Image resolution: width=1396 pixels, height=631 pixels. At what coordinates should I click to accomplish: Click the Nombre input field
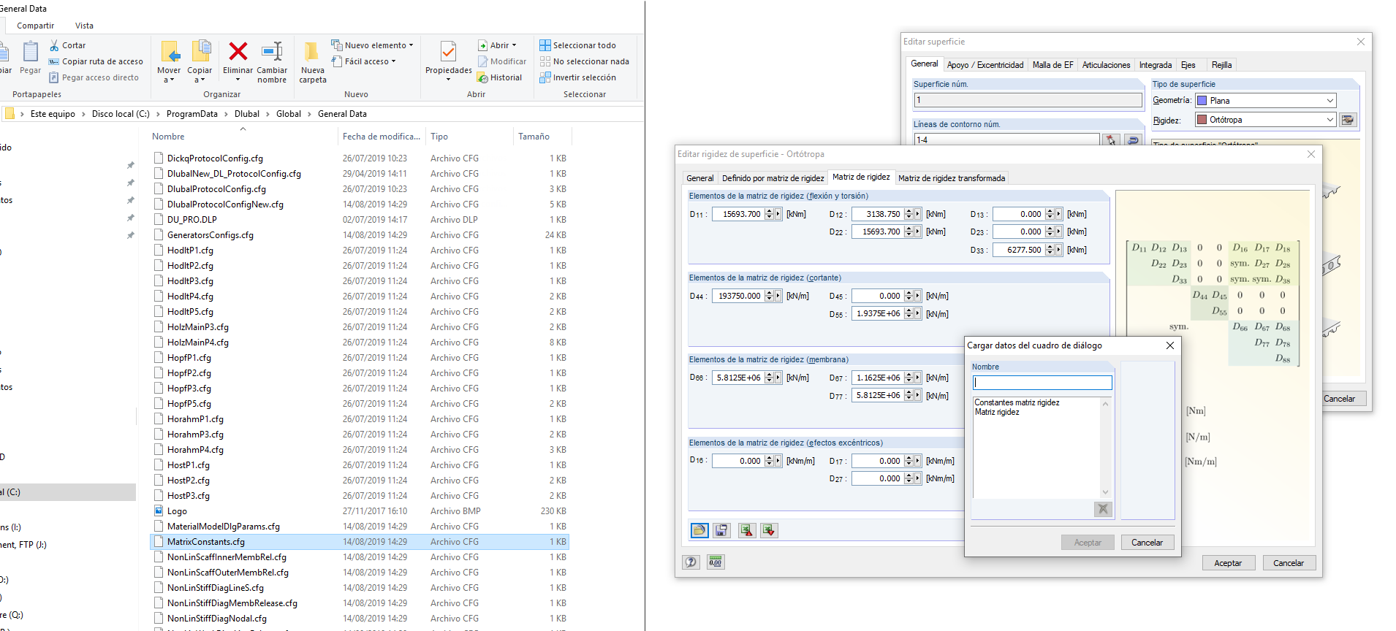1042,383
